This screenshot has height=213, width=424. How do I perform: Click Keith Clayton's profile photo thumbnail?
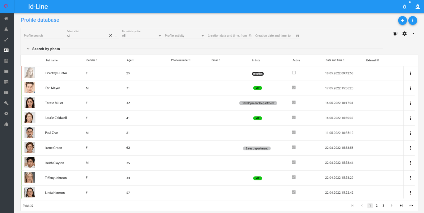point(30,162)
